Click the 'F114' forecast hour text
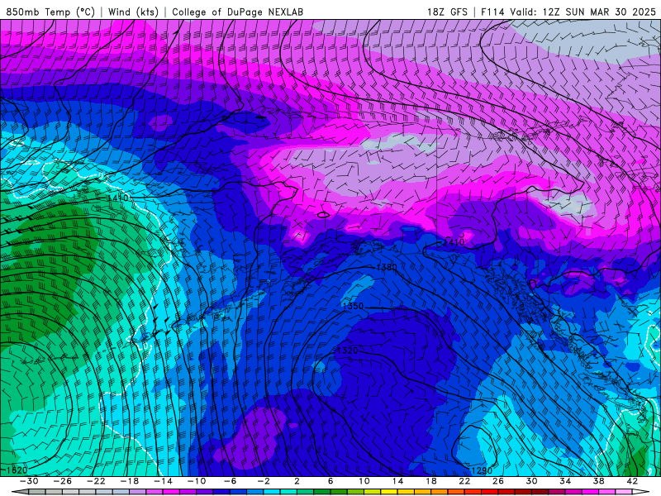The image size is (661, 496). (x=492, y=12)
